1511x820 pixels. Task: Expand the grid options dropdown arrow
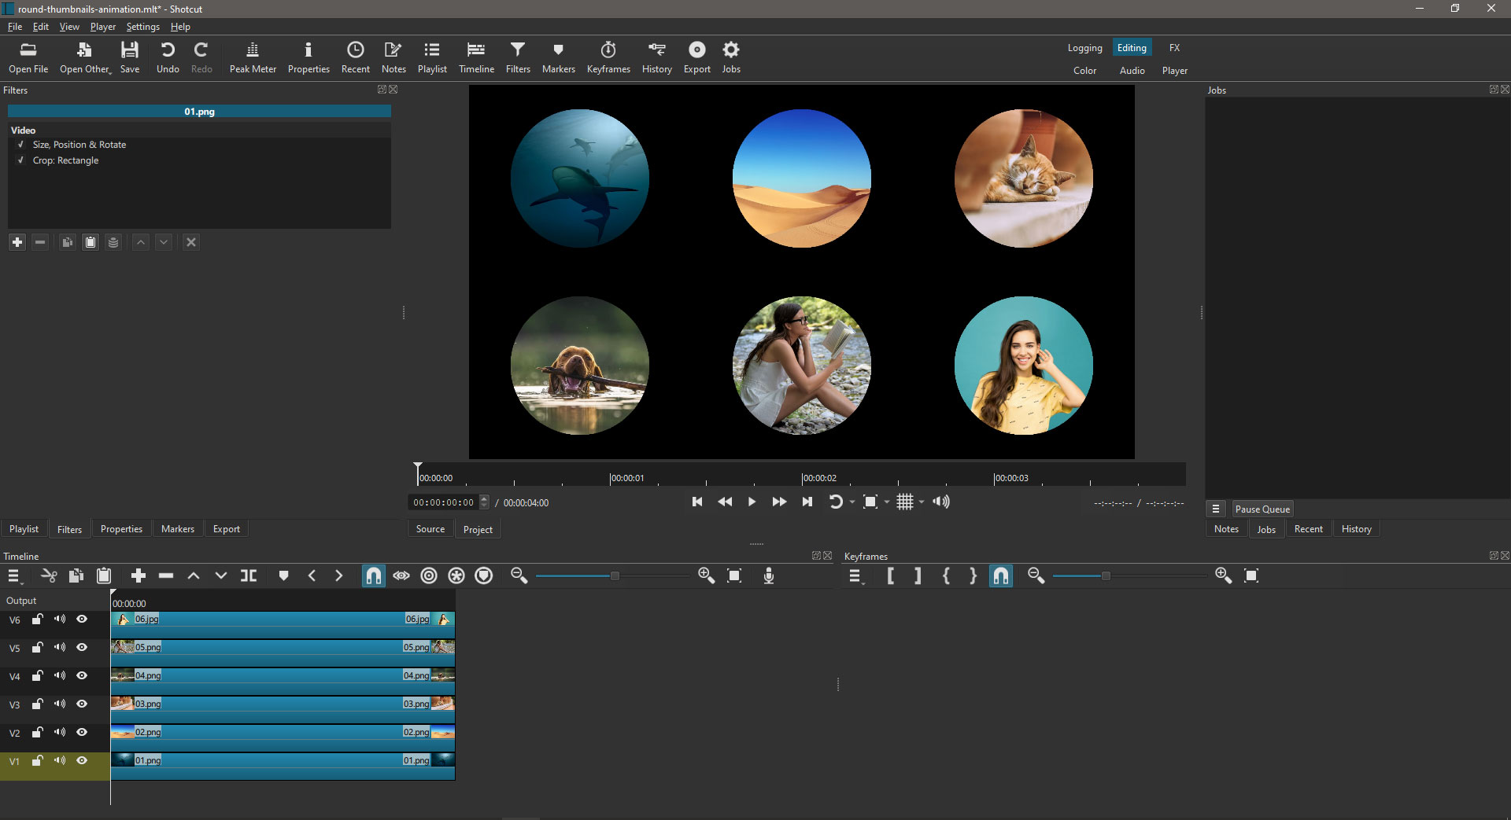coord(922,502)
